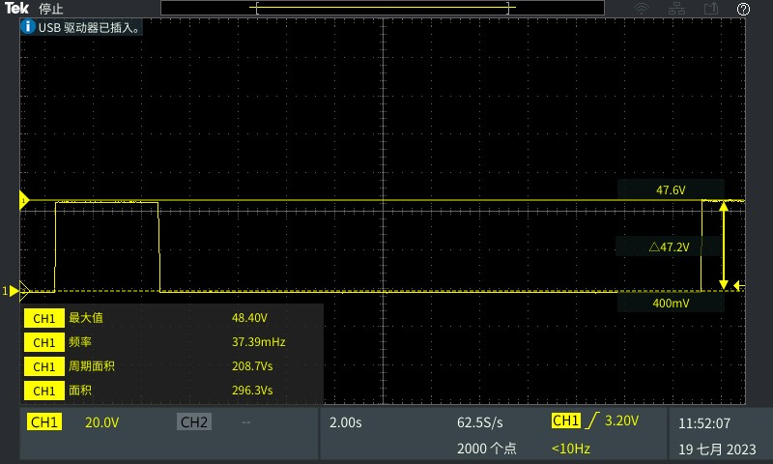Toggle the CH2 channel badge
Screen dimensions: 773x464
click(x=193, y=422)
